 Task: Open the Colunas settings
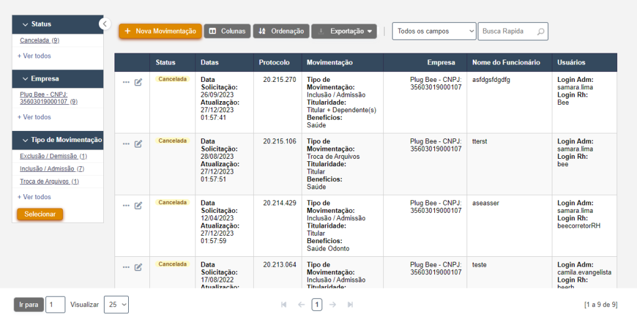tap(227, 31)
